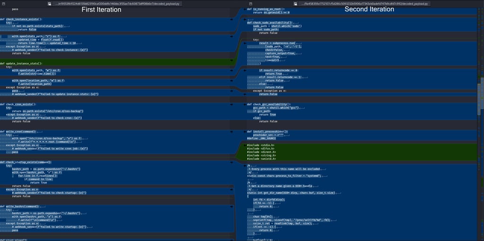Screen dimensions: 484x241
Task: Click the 'process_to_filter = "systemd"' line
Action: (284, 176)
